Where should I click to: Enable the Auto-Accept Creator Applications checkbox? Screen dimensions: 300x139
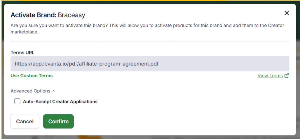point(17,101)
